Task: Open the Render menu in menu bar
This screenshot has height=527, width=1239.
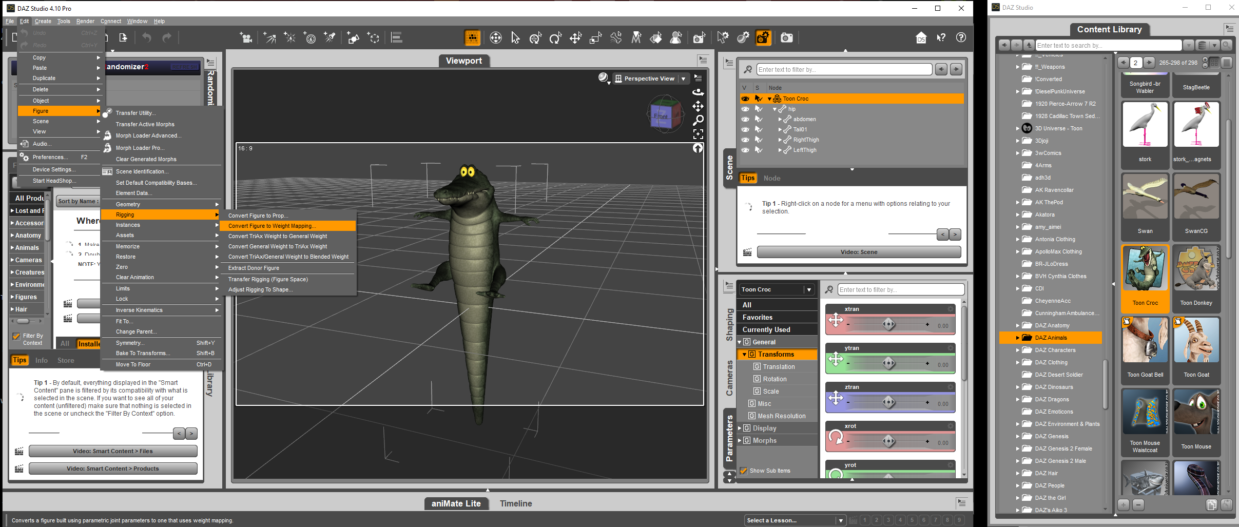Action: tap(85, 21)
